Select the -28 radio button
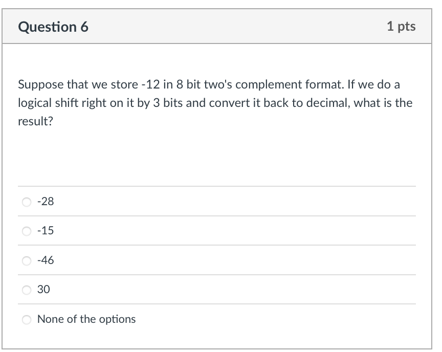 pyautogui.click(x=27, y=202)
